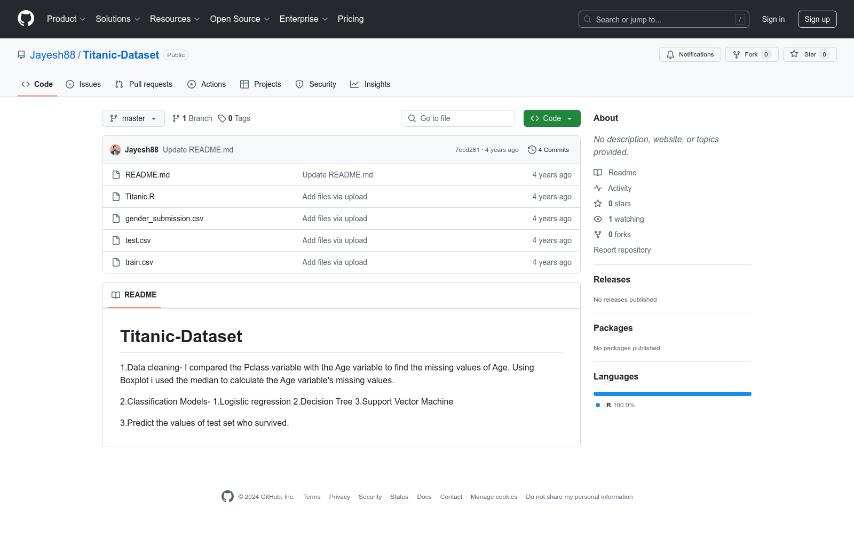This screenshot has height=533, width=854.
Task: Open the Insights tab
Action: (x=370, y=84)
